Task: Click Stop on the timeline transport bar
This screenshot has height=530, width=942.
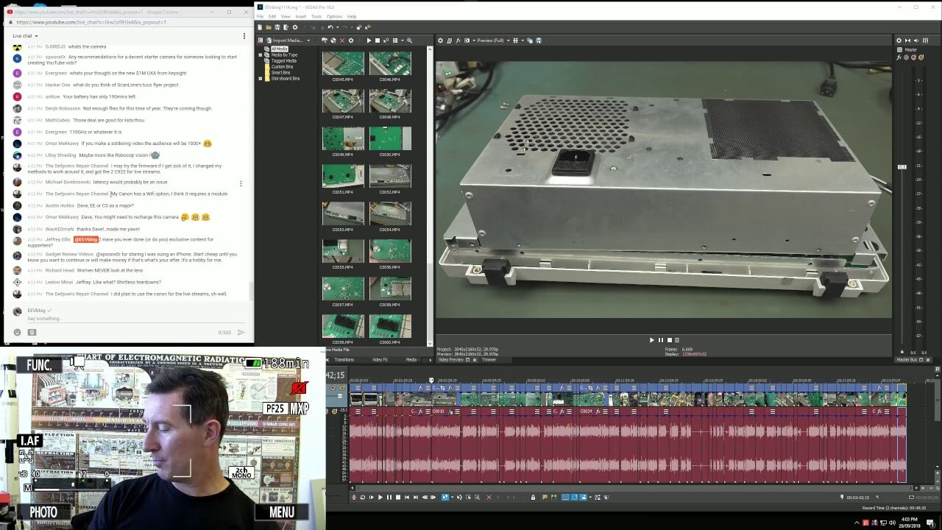Action: [398, 497]
